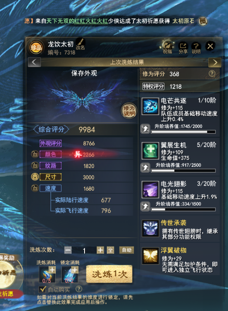Click the 改名 rename brush icon
The image size is (228, 311).
click(x=80, y=44)
